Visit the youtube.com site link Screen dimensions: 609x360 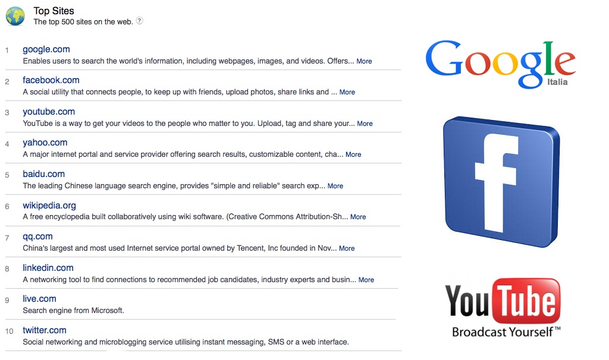pos(49,112)
